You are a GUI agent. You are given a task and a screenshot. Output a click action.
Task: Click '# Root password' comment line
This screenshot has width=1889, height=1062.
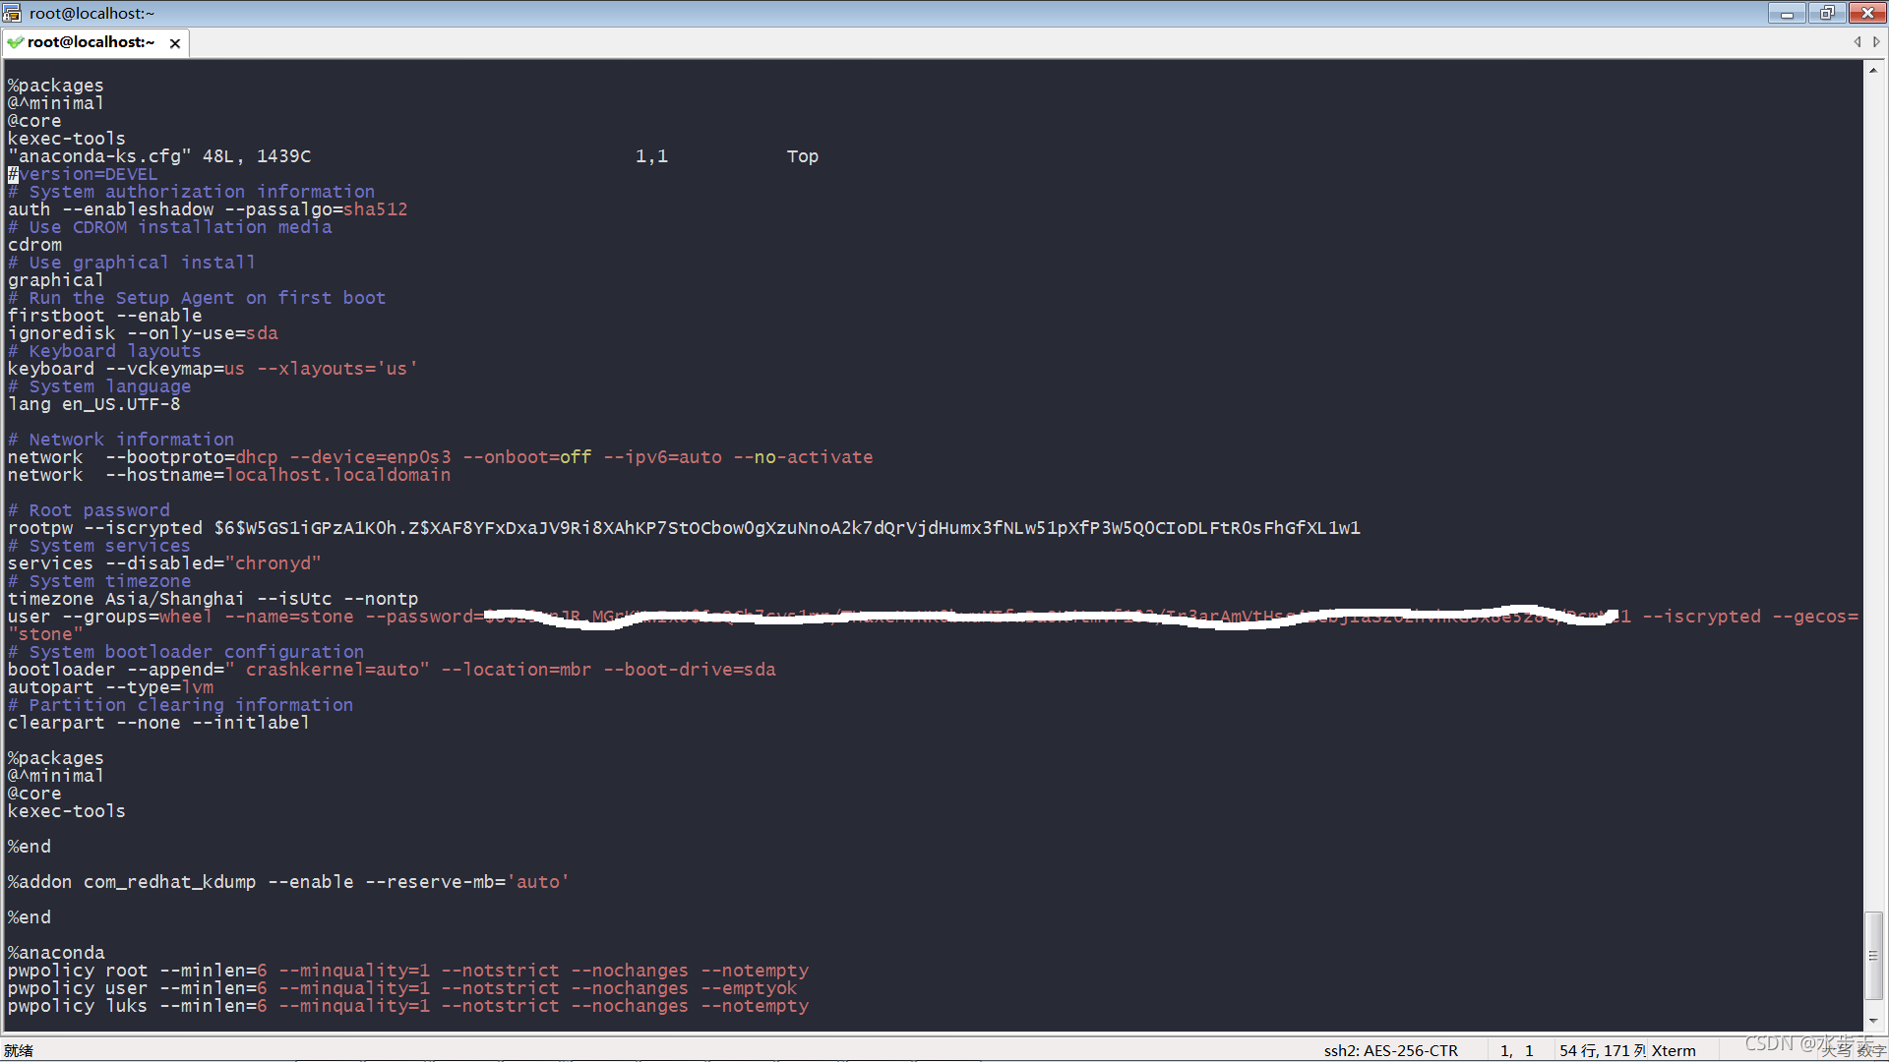click(89, 510)
